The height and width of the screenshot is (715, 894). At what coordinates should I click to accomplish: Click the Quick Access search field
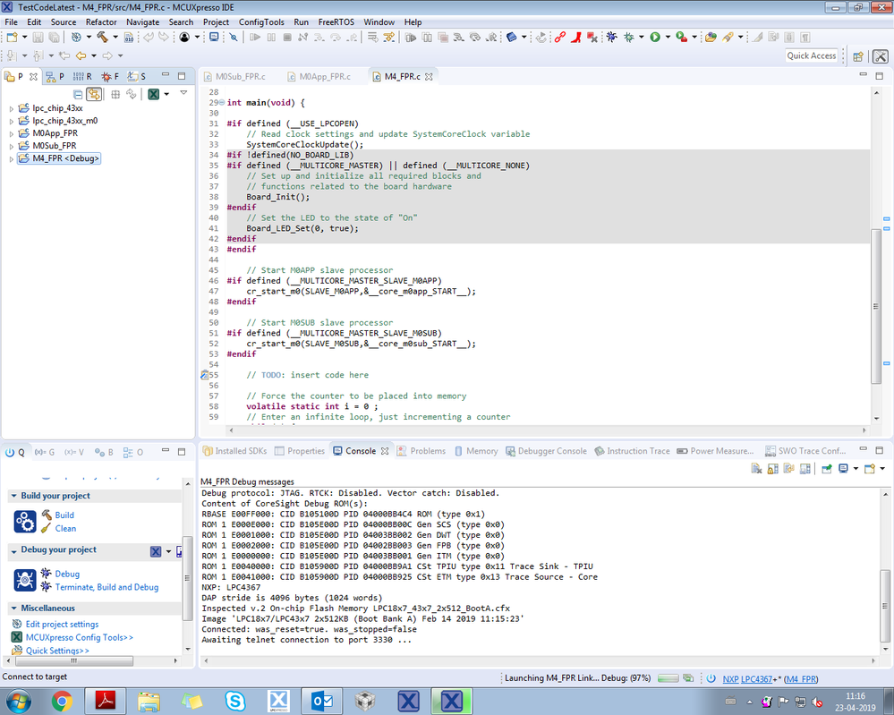[811, 55]
